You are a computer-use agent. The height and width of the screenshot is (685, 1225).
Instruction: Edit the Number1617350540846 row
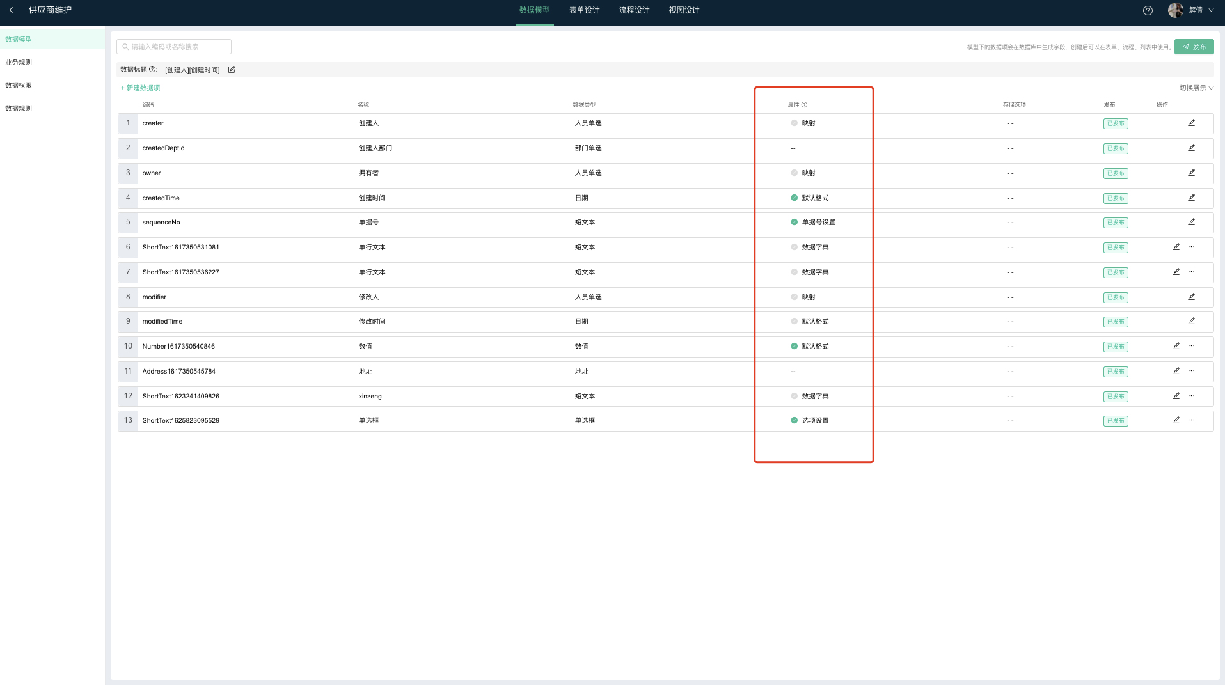(x=1176, y=346)
